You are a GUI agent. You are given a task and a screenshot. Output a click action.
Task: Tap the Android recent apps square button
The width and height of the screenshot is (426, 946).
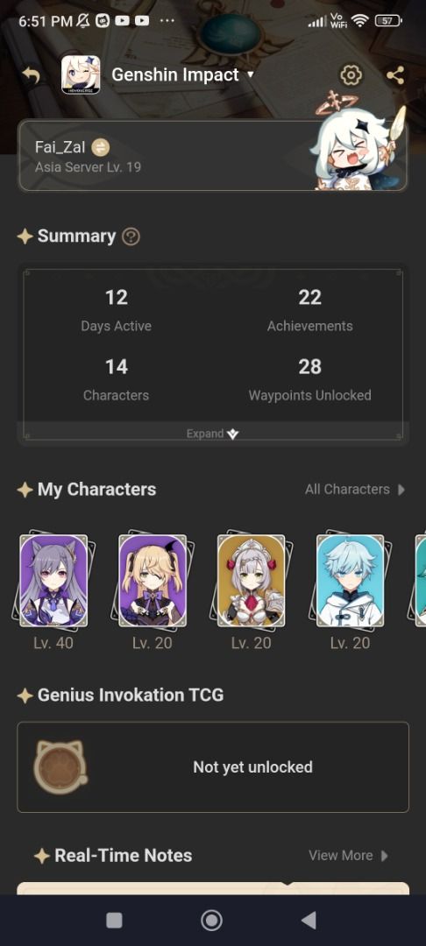point(114,920)
